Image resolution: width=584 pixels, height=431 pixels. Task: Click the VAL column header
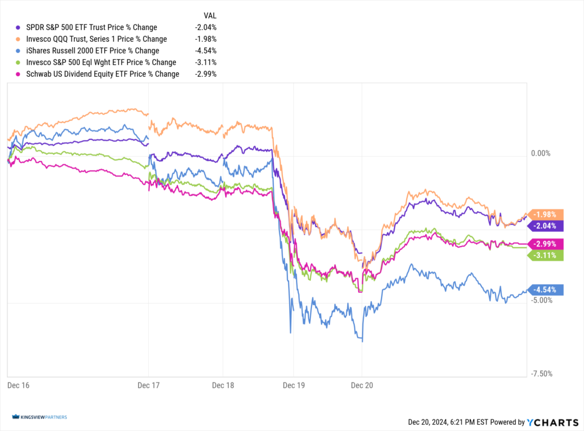point(210,15)
